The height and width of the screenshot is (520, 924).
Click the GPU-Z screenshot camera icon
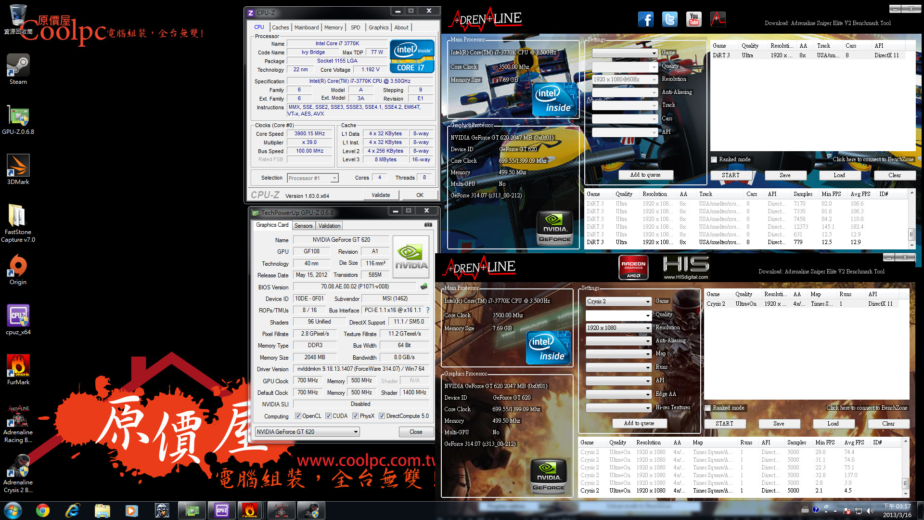[x=428, y=225]
